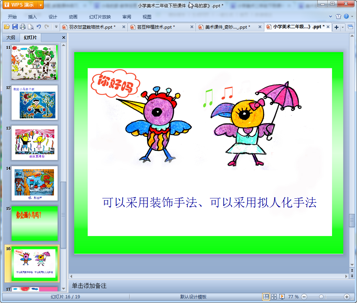Switch to the 幻灯片 pane tab
Screen dimensions: 357x303
pos(30,38)
